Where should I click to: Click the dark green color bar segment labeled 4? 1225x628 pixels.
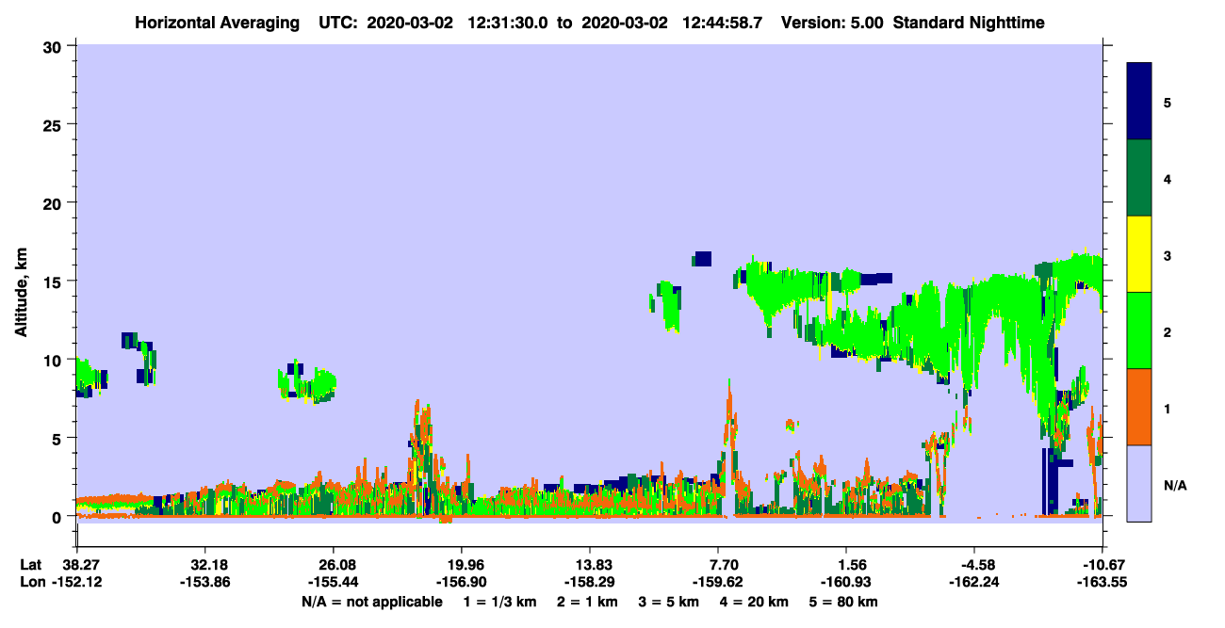coord(1139,177)
